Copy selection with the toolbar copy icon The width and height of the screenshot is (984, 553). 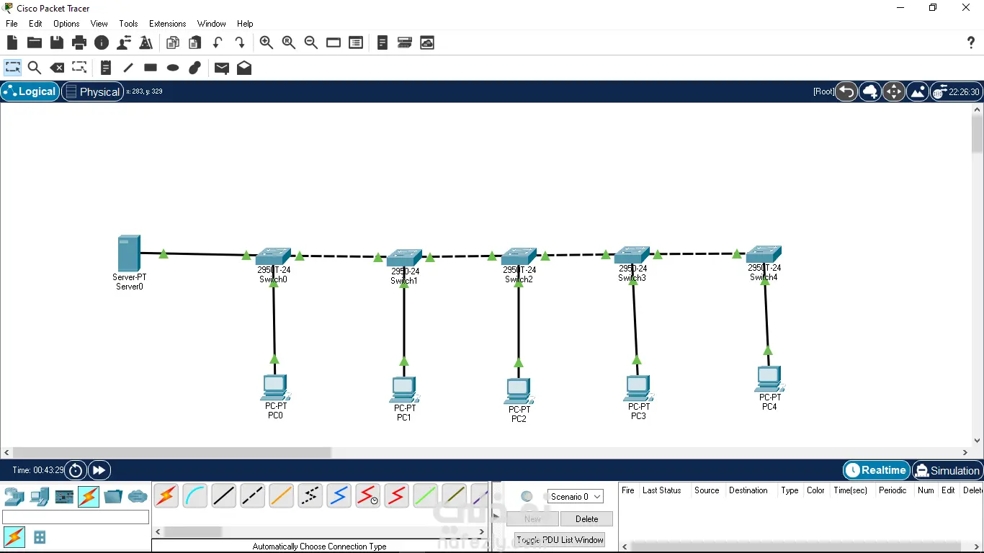(x=173, y=43)
